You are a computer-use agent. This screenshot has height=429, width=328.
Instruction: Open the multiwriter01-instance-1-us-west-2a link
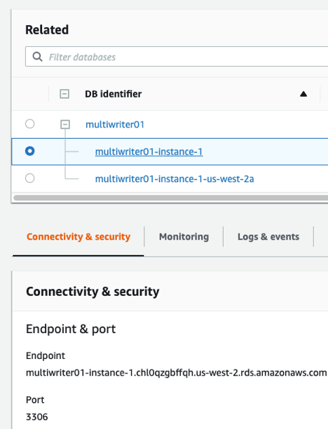coord(175,179)
